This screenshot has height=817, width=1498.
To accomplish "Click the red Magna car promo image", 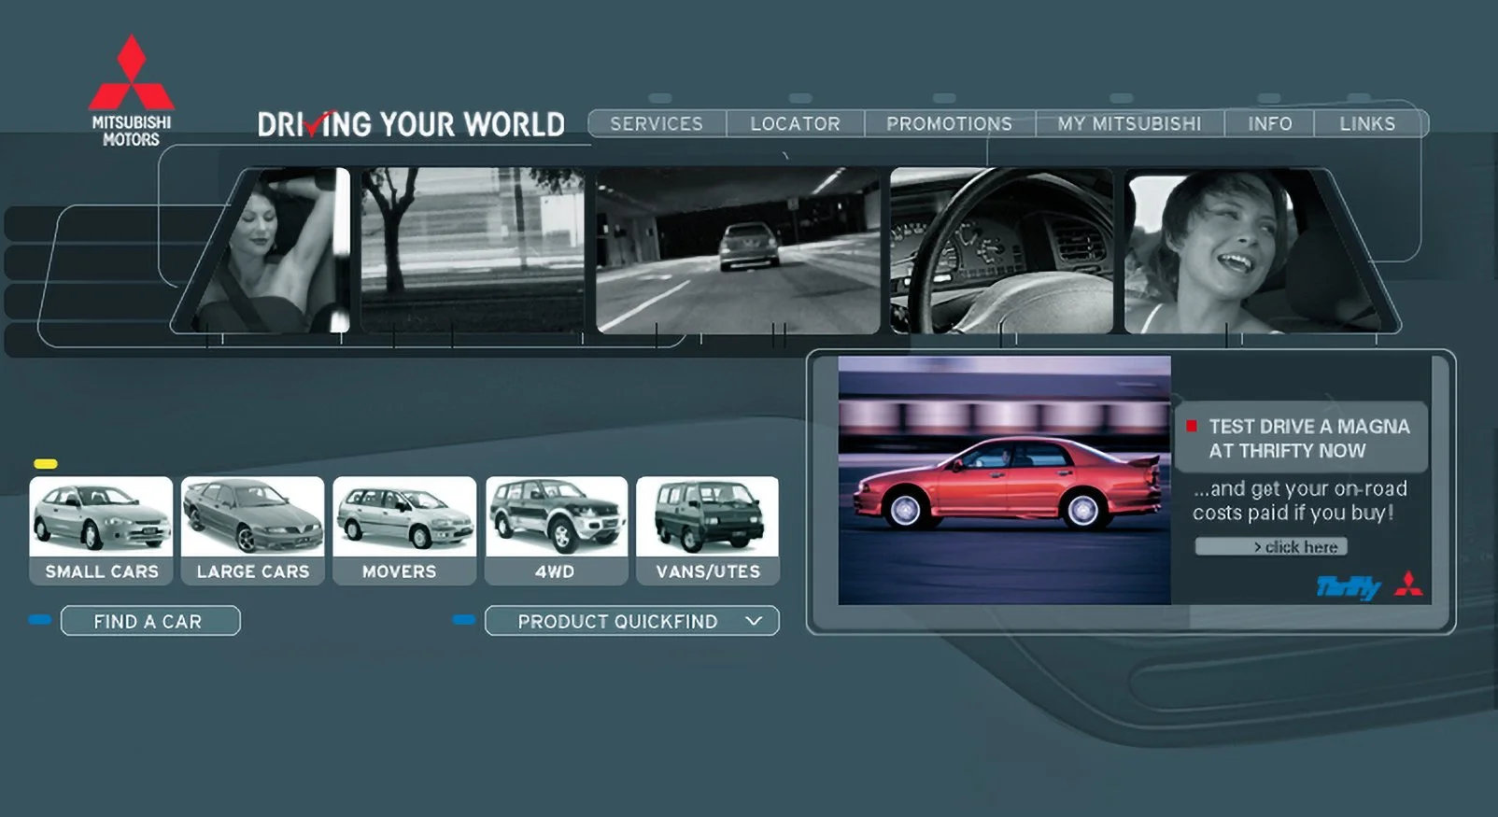I will click(x=1004, y=480).
